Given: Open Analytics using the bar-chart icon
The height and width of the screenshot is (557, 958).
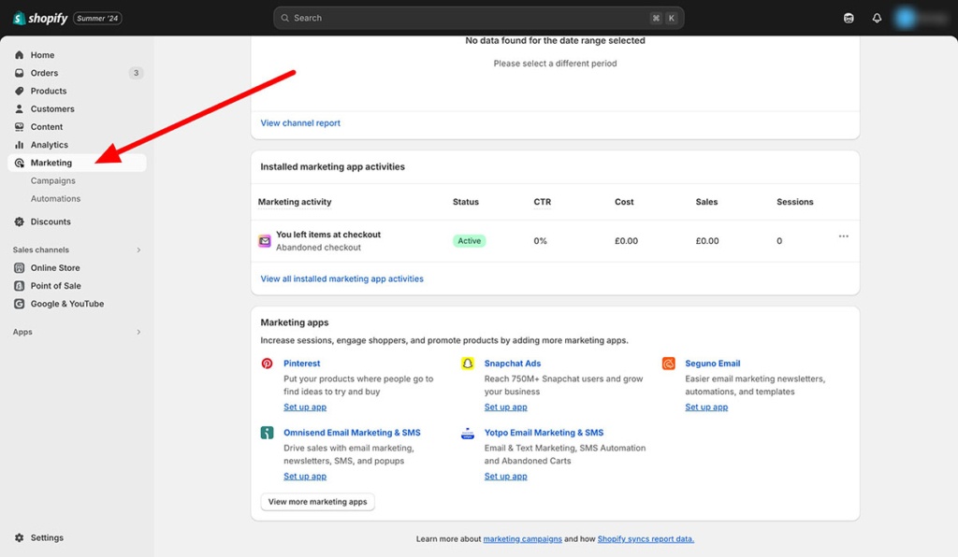Looking at the screenshot, I should point(21,144).
